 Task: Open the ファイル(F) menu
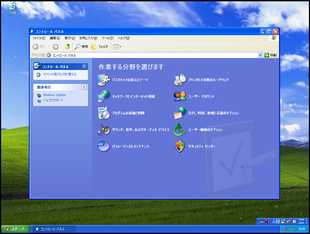[39, 38]
